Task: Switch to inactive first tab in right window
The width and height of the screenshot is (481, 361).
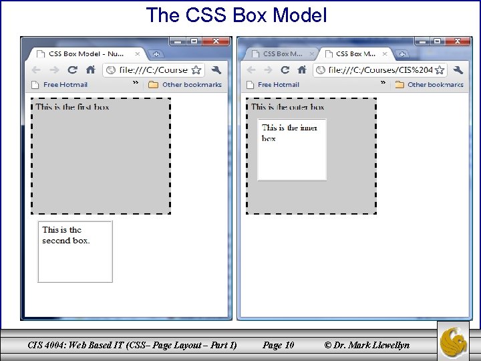Action: pyautogui.click(x=282, y=54)
